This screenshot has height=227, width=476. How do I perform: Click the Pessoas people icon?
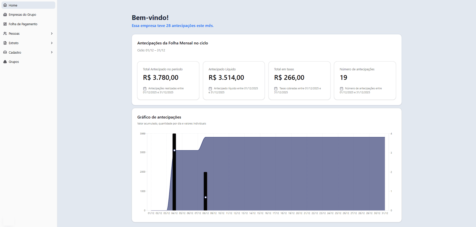click(x=5, y=34)
